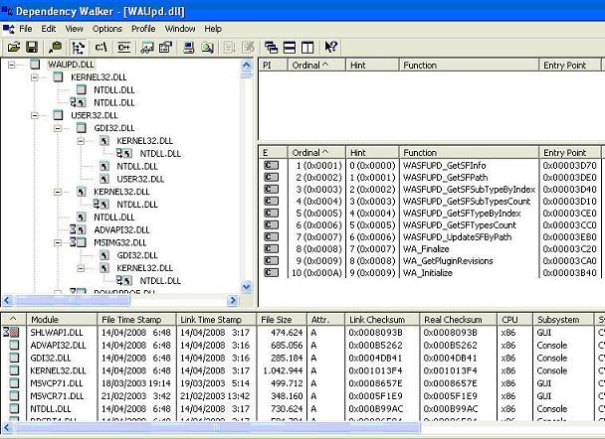Click the Cascade windows icon
This screenshot has height=439, width=605.
272,48
